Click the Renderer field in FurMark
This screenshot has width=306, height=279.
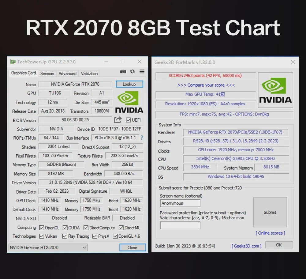235,132
